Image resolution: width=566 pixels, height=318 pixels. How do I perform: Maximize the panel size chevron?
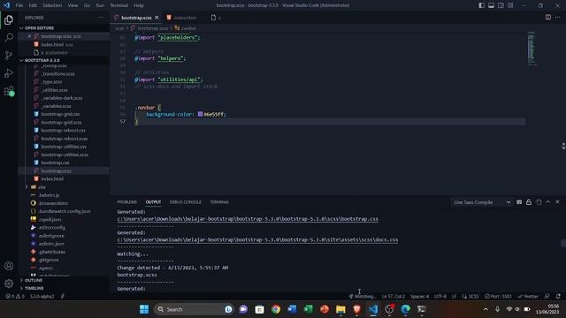(x=548, y=202)
